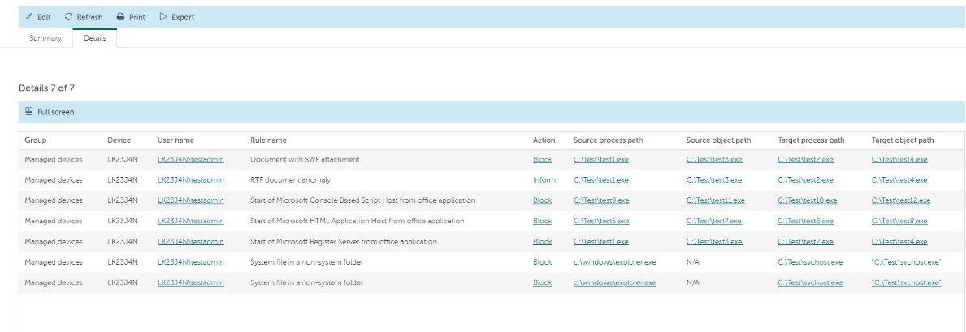966x332 pixels.
Task: Click the Full screen monitor icon
Action: tap(29, 112)
